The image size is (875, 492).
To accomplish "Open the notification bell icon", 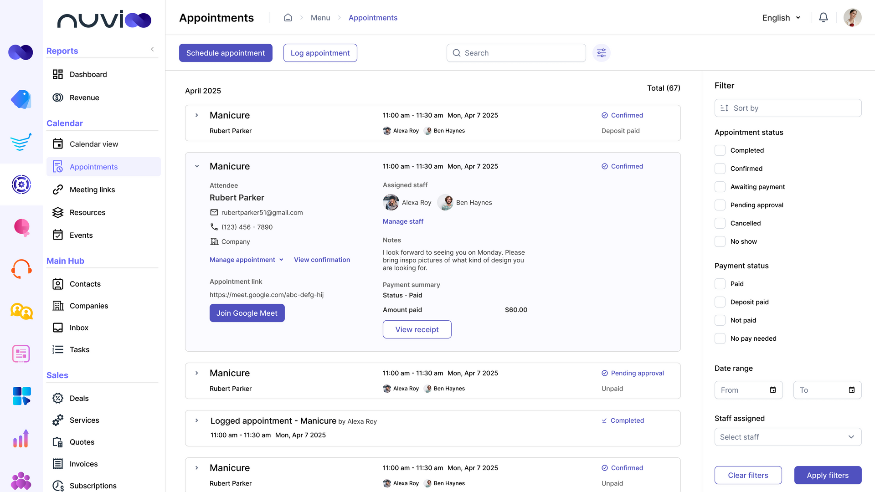I will 824,17.
